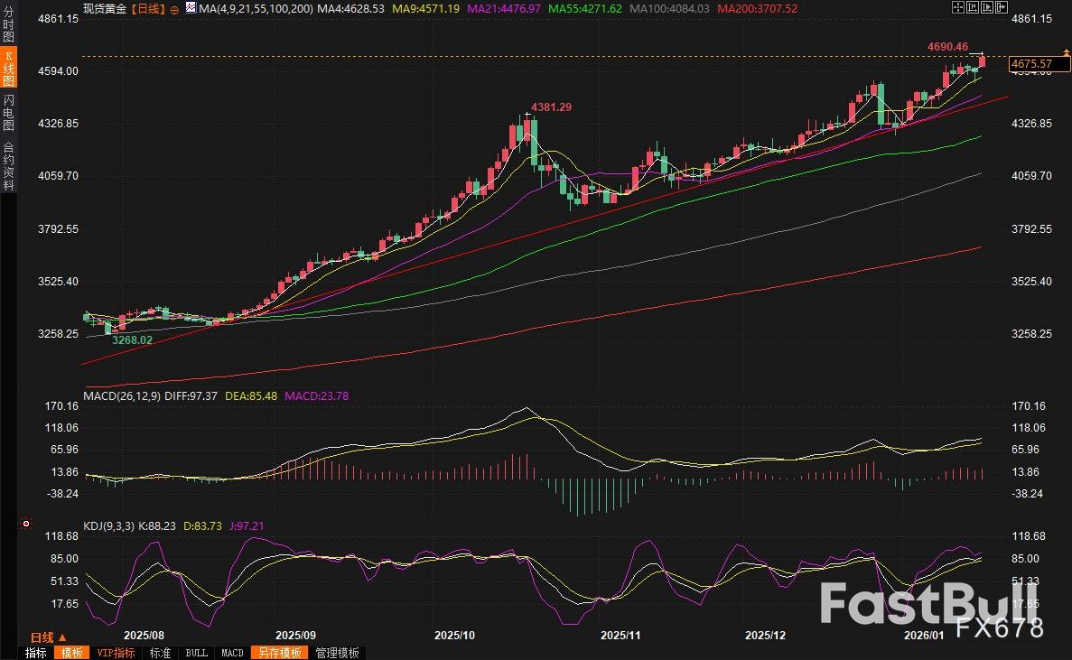Viewport: 1072px width, 660px height.
Task: Click the MA indicator settings icon
Action: click(x=189, y=8)
